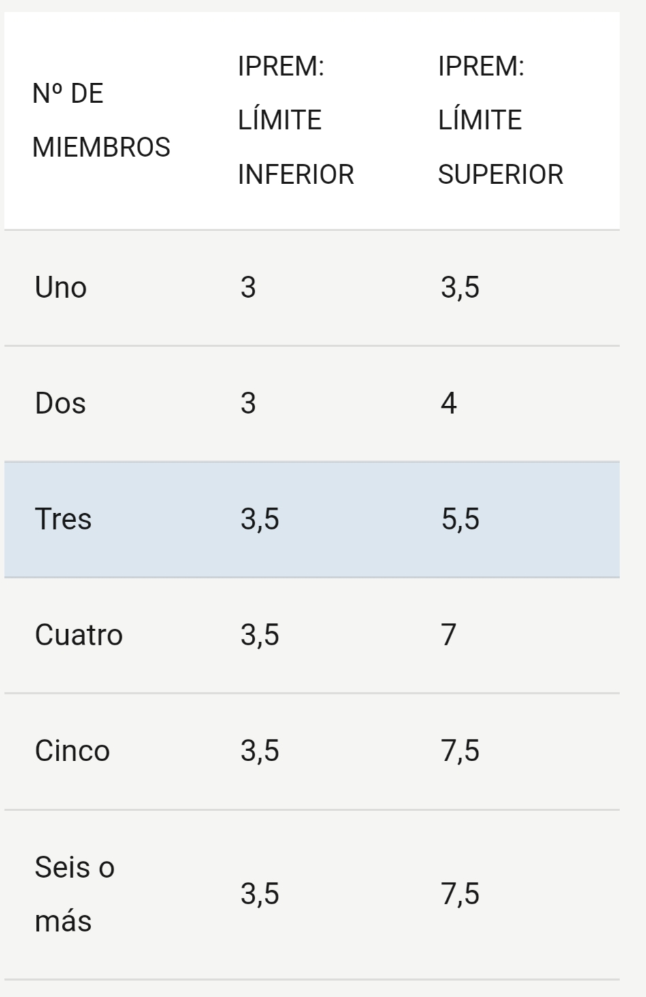Click the upper limit 7,5 for Seis o más
The width and height of the screenshot is (646, 997).
[460, 894]
